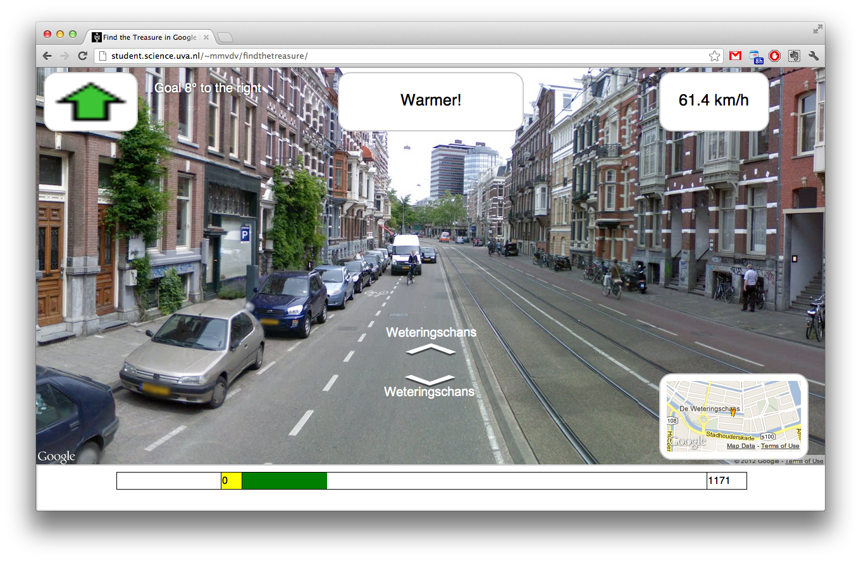Click the page icon in the address bar

click(x=103, y=56)
